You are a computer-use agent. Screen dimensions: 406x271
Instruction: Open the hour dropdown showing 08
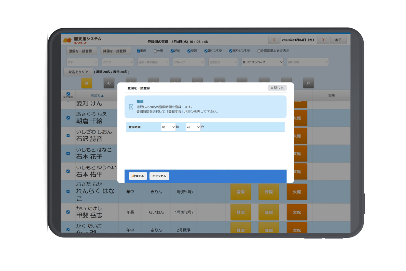pyautogui.click(x=168, y=127)
